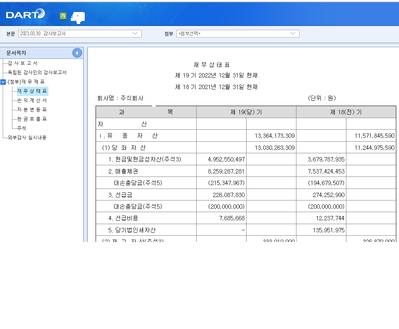Click the (단위 : 원) unit label
399x329 pixels.
point(322,98)
